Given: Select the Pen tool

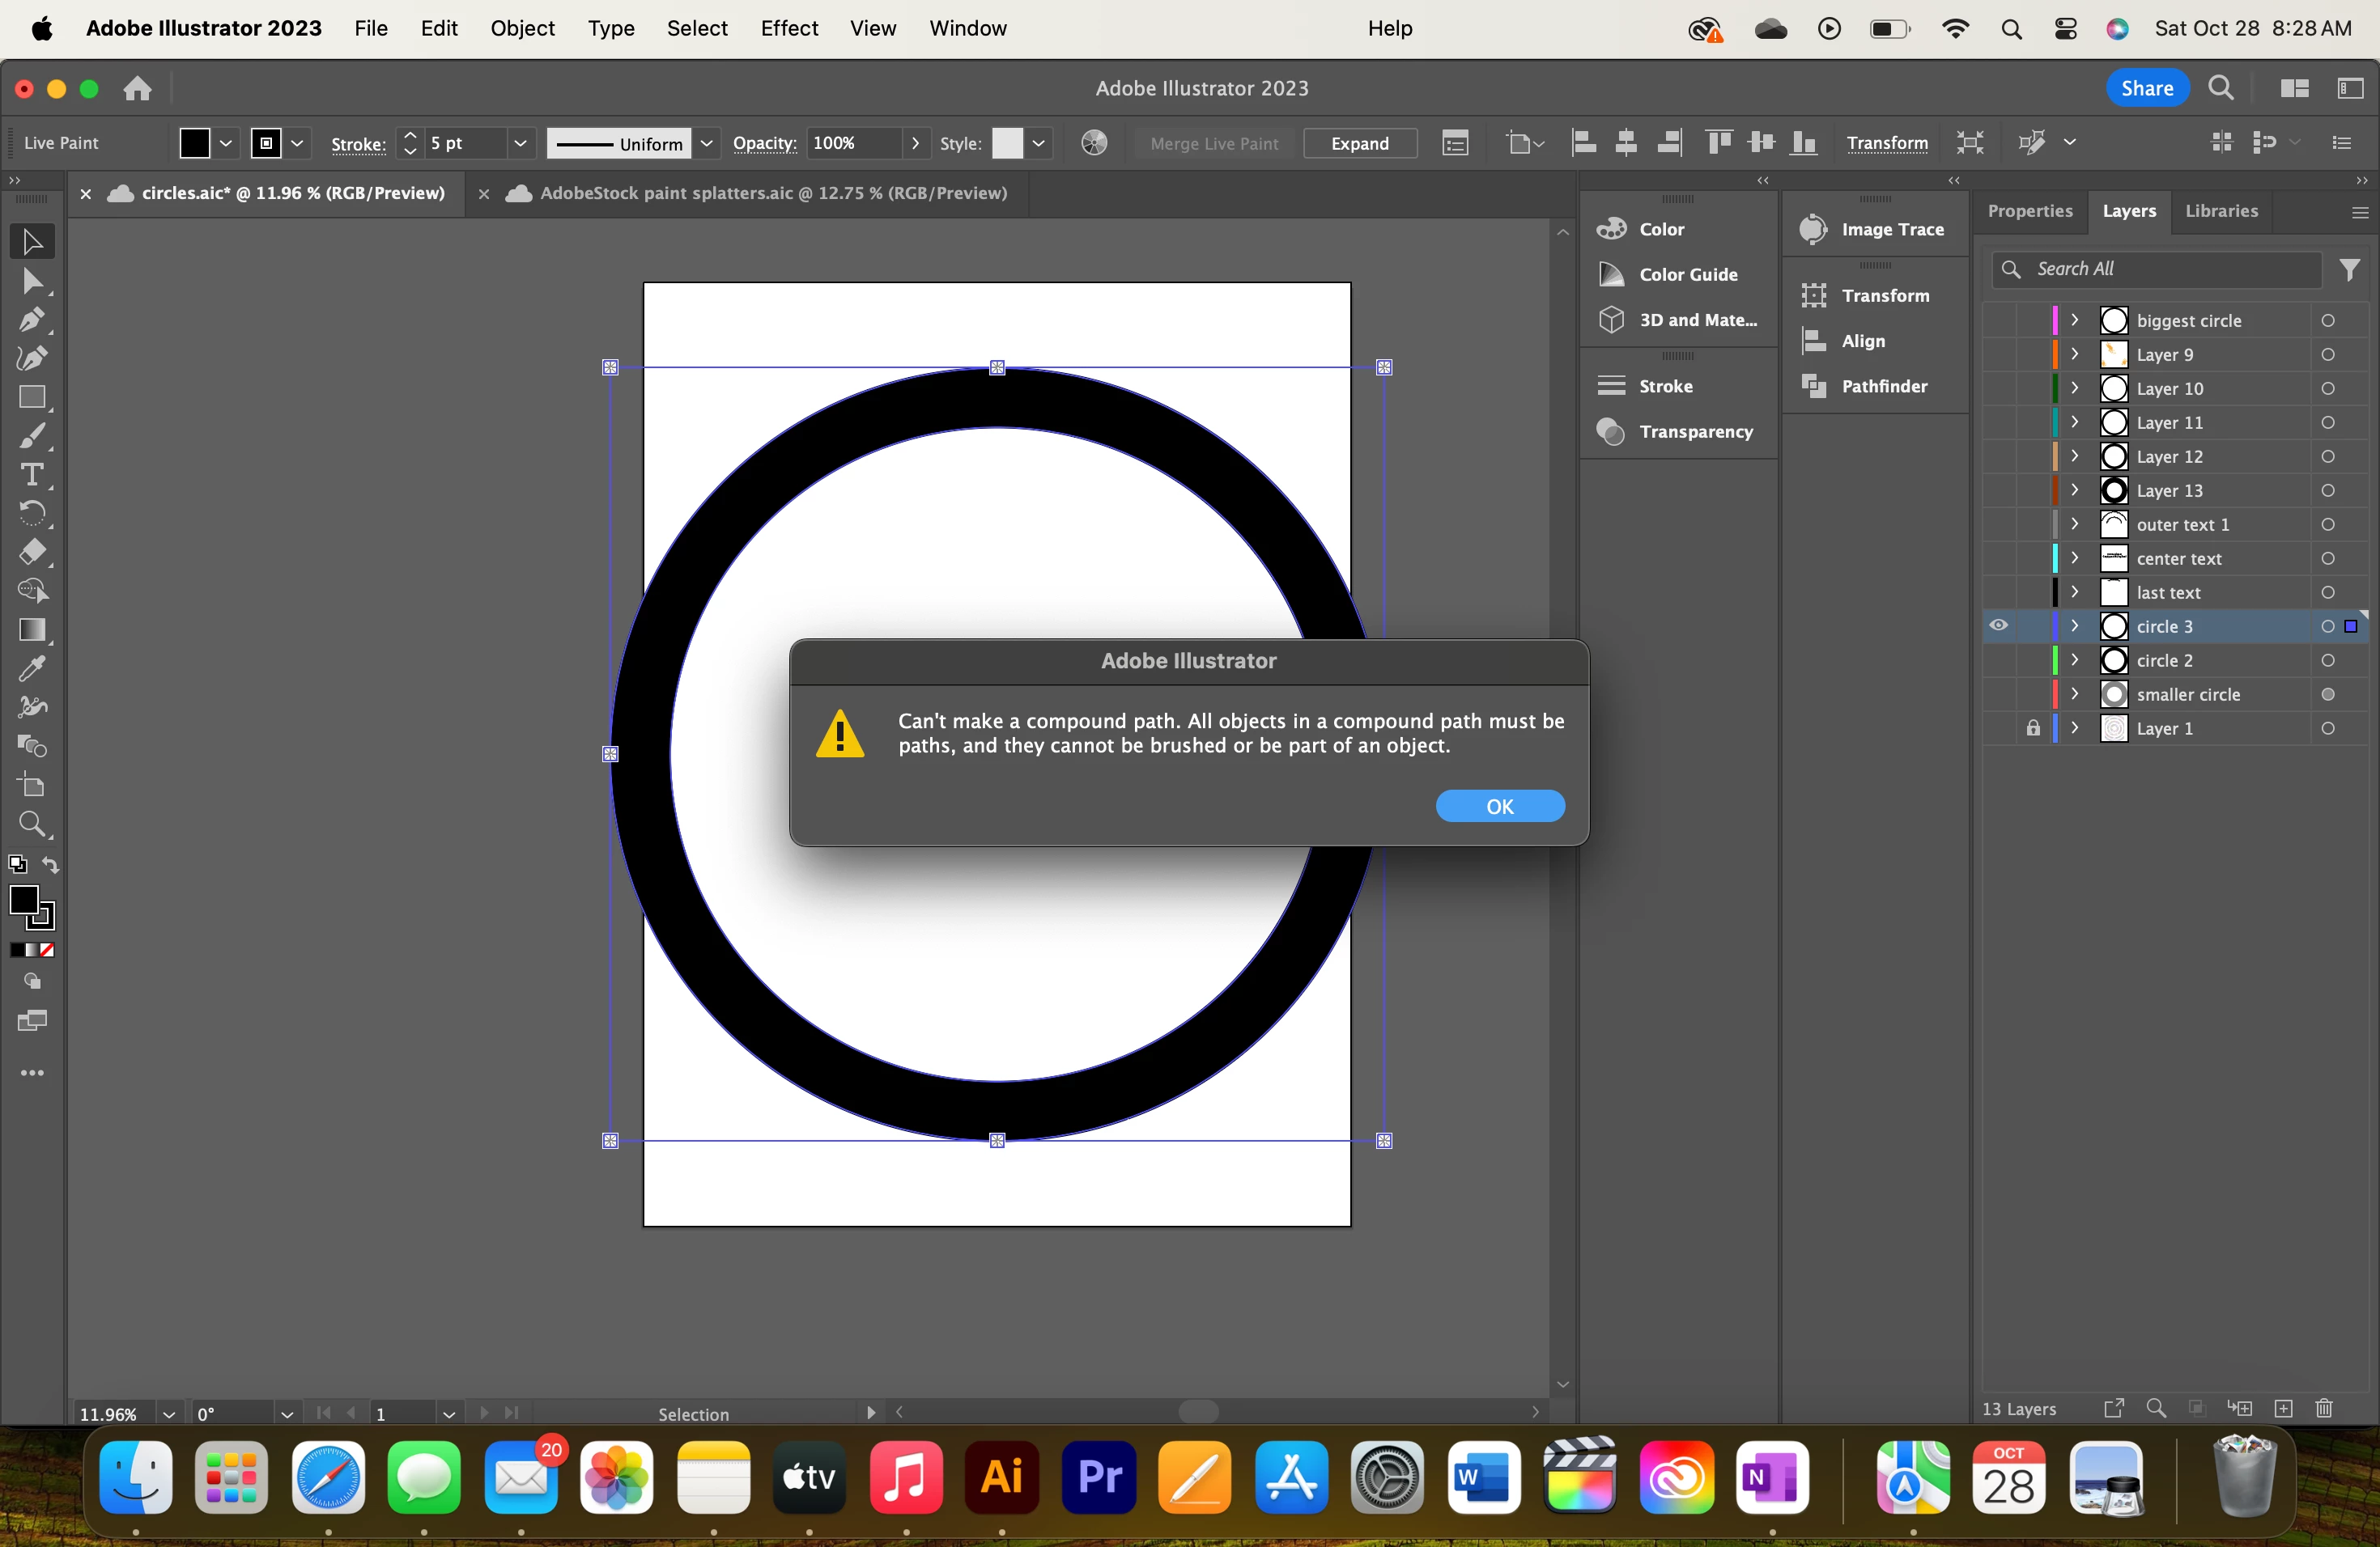Looking at the screenshot, I should click(32, 320).
